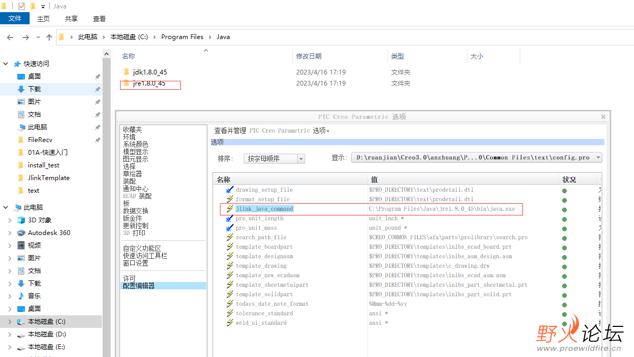Image resolution: width=634 pixels, height=357 pixels.
Task: Sort files by 名称 column
Action: point(128,56)
